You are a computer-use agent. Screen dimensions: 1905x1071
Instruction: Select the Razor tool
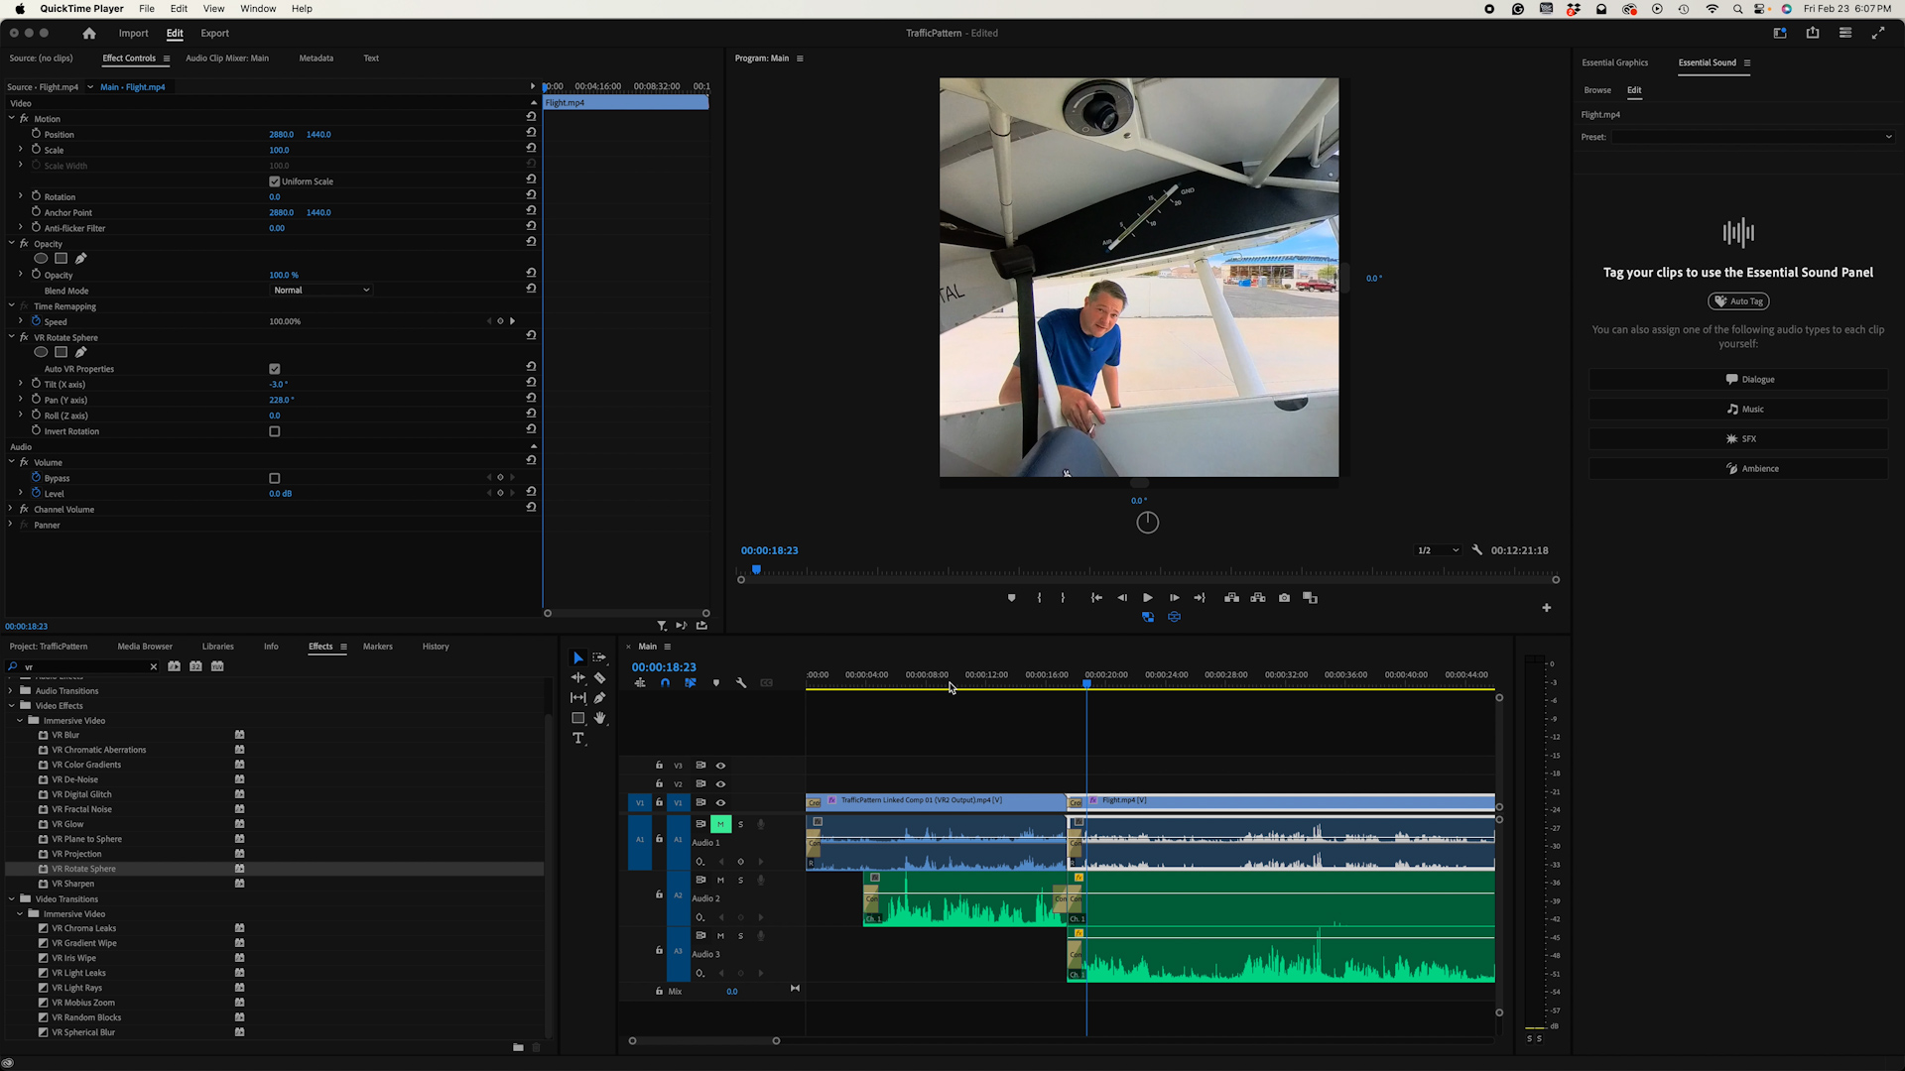coord(599,678)
